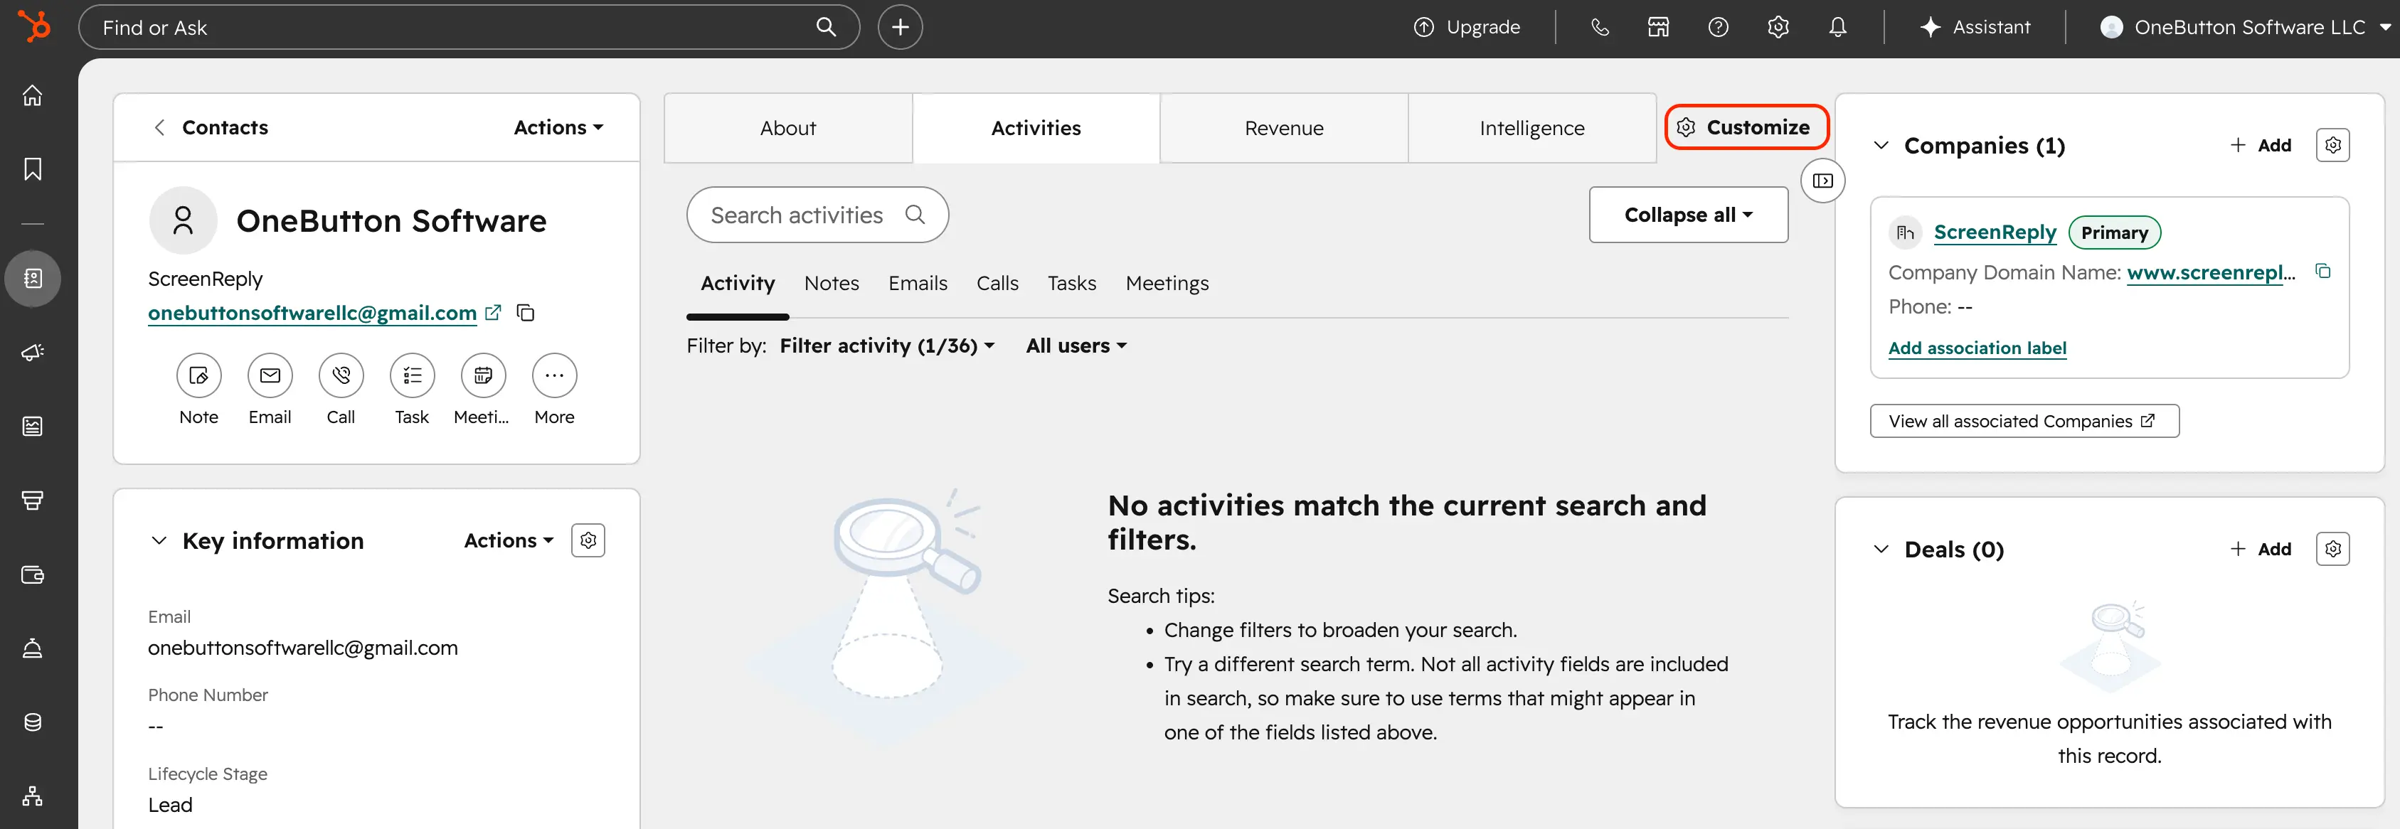The image size is (2400, 829).
Task: Open the Sales sidebar icon
Action: pyautogui.click(x=33, y=501)
